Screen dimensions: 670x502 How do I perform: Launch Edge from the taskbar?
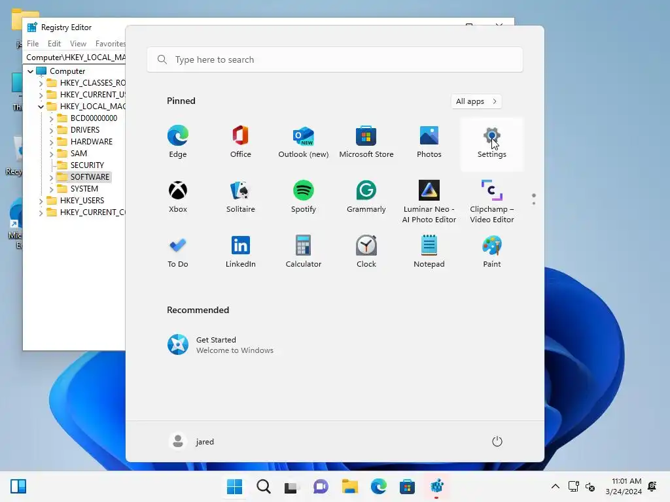click(x=379, y=486)
